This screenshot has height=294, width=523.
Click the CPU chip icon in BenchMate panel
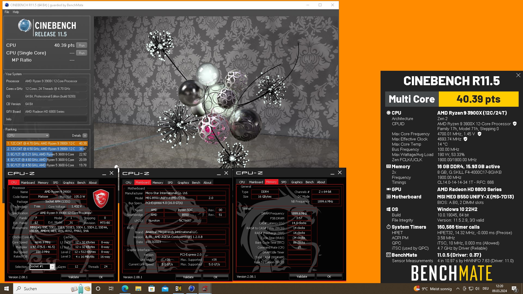click(388, 113)
